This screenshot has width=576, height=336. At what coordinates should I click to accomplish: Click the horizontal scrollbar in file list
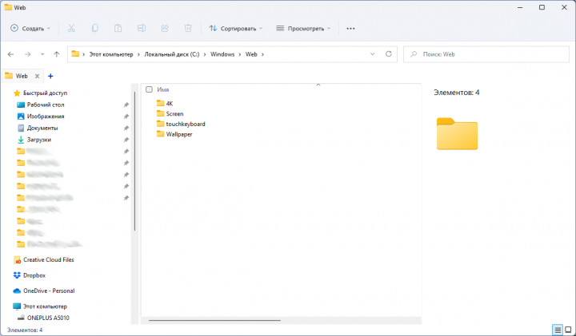(x=214, y=321)
